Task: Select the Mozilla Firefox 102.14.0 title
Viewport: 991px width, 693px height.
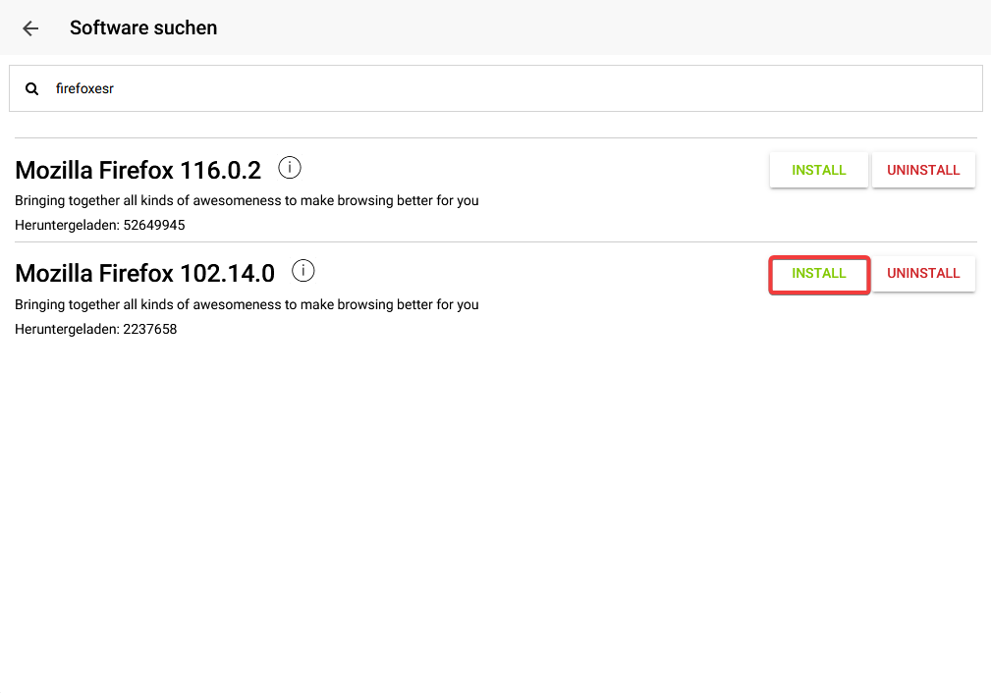Action: [x=144, y=274]
